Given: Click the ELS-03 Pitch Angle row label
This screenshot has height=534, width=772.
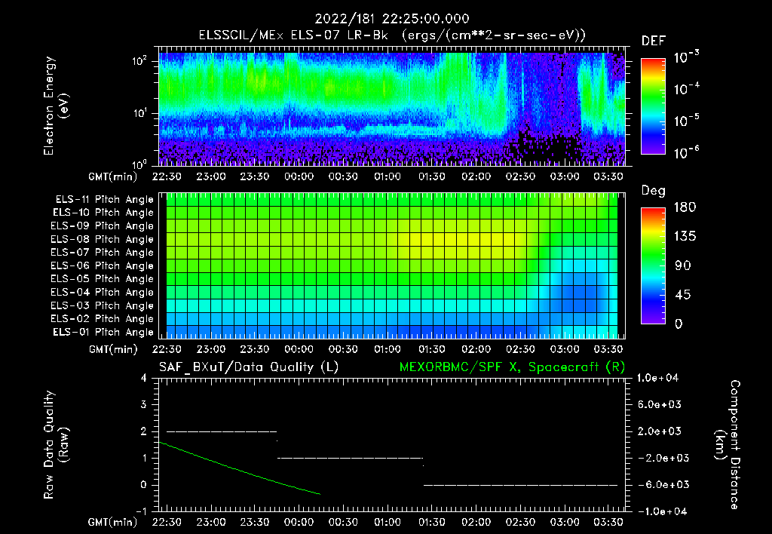Looking at the screenshot, I should click(102, 306).
